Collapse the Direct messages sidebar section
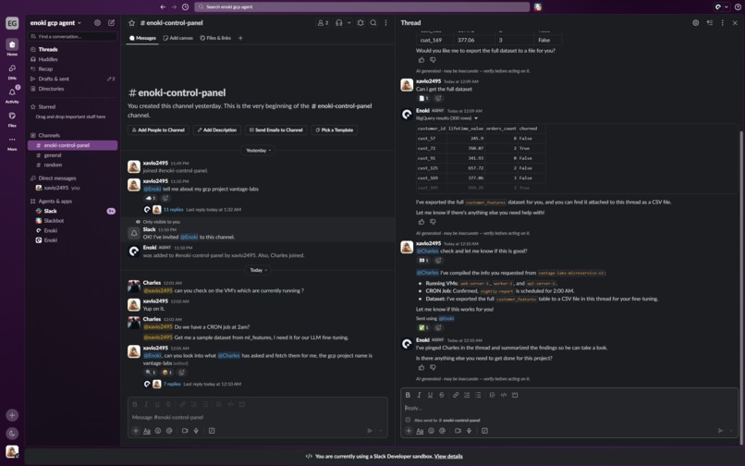Screen dimensions: 745x466 53,178
